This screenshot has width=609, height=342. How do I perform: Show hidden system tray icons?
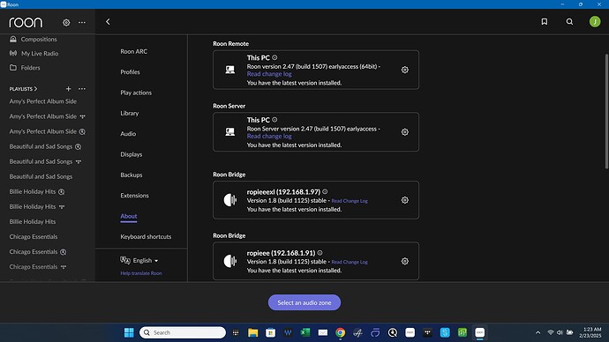pos(538,332)
